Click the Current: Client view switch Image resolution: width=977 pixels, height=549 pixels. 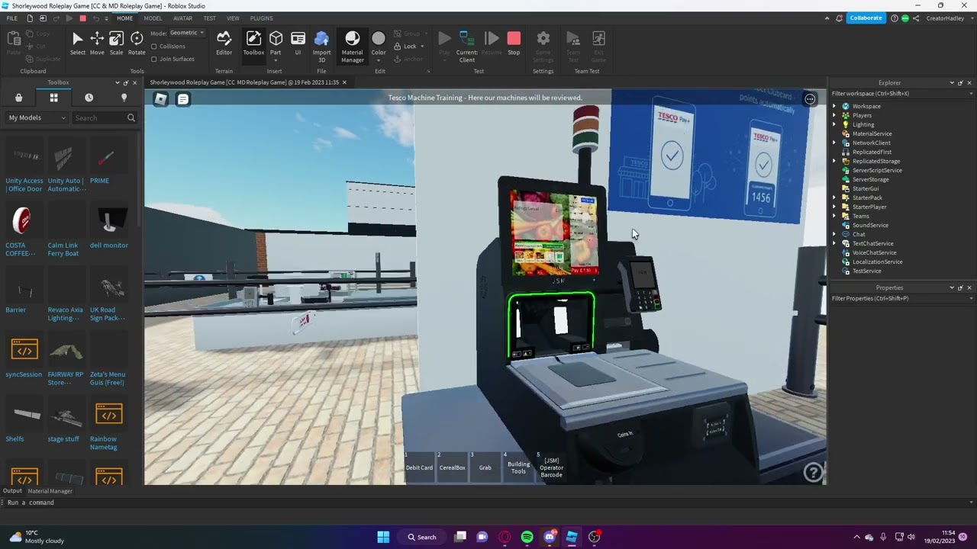click(467, 46)
